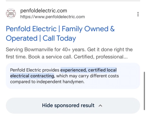This screenshot has height=118, width=146.
Task: Click the Serving Bowmanville for 40+ years snippet
Action: pos(46,50)
